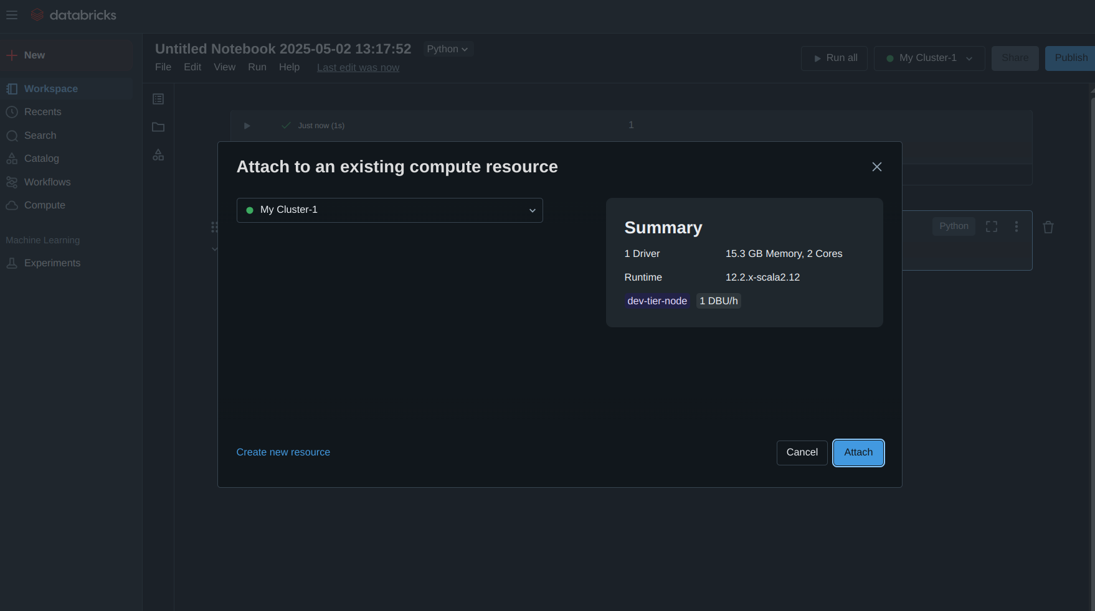Open the My Cluster-1 dropdown in the dialog
This screenshot has height=611, width=1095.
click(390, 210)
